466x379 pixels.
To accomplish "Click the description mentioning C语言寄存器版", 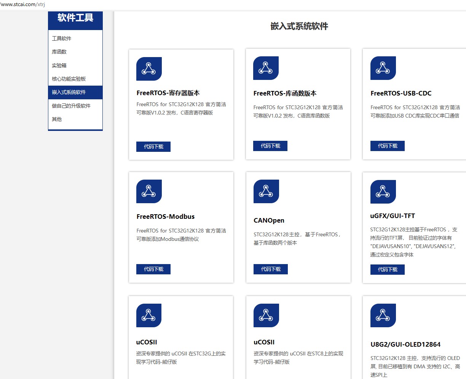I will coord(181,108).
